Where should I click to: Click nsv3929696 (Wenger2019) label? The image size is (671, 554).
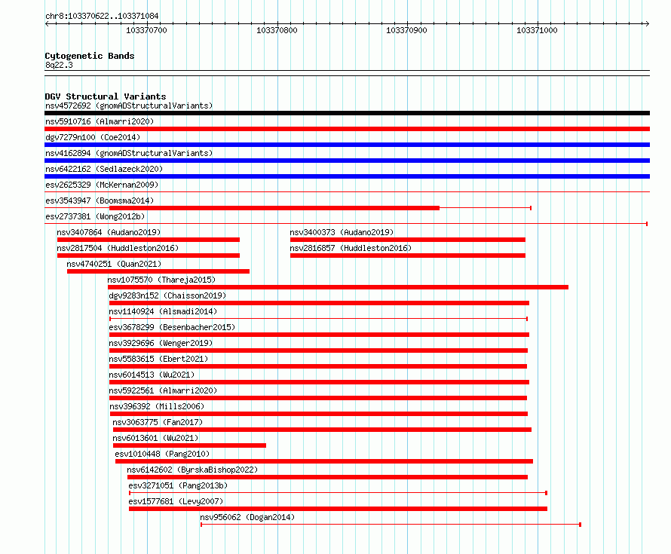pyautogui.click(x=161, y=343)
